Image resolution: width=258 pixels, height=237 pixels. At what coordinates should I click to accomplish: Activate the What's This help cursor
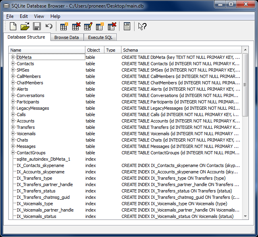coord(142,27)
